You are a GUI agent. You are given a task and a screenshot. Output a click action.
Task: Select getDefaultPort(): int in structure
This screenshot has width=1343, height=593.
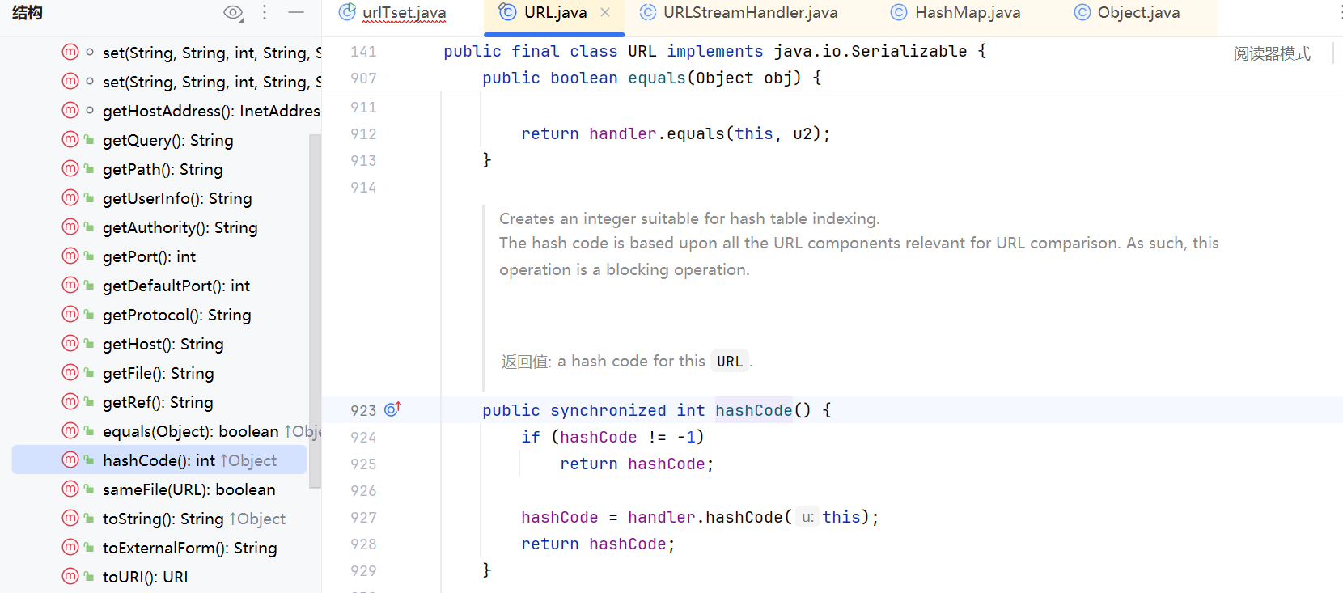[x=176, y=286]
